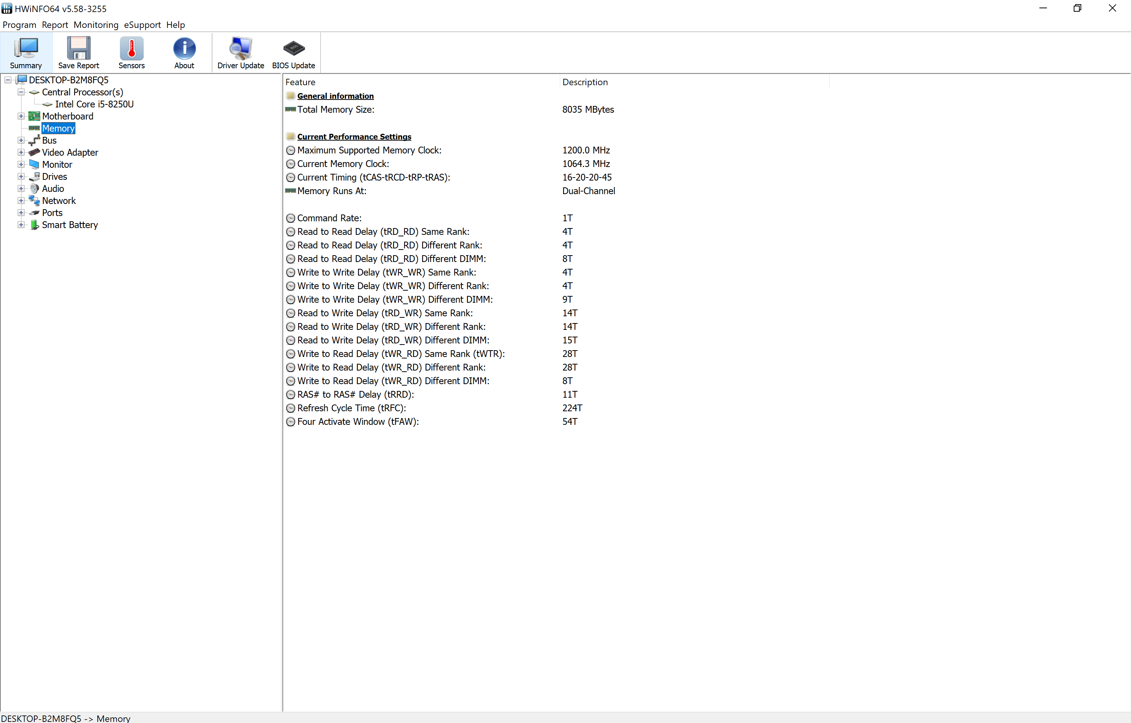Click the Memory module tree icon
Viewport: 1131px width, 723px height.
pyautogui.click(x=34, y=128)
